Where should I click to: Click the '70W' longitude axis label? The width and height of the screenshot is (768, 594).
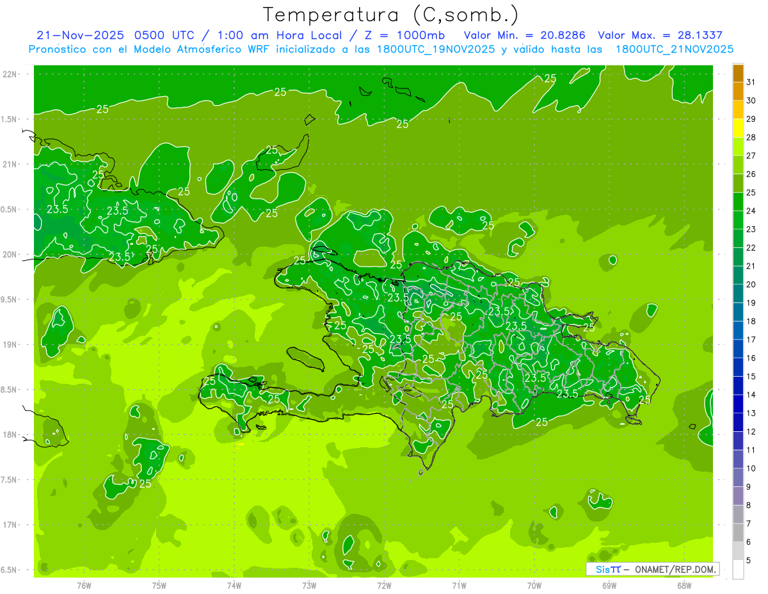point(534,586)
